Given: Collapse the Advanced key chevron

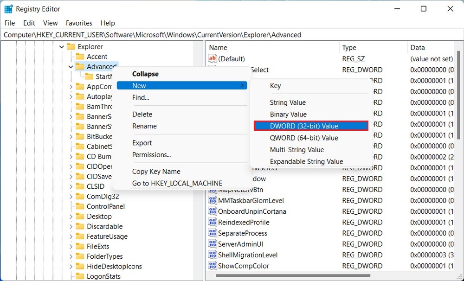Looking at the screenshot, I should point(71,67).
